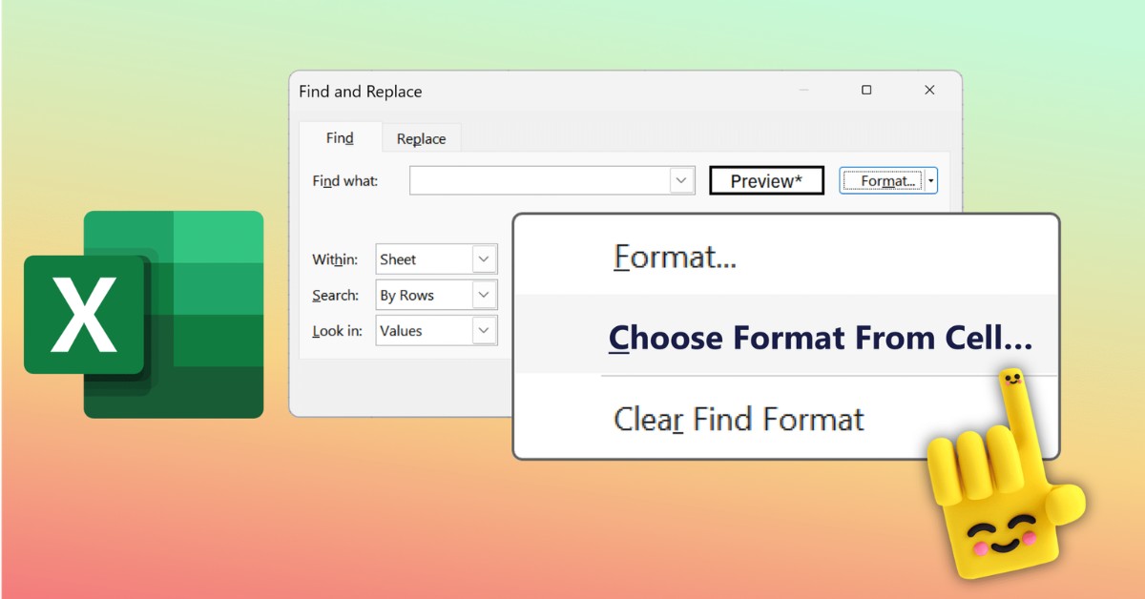
Task: Switch to the Replace tab
Action: point(421,139)
